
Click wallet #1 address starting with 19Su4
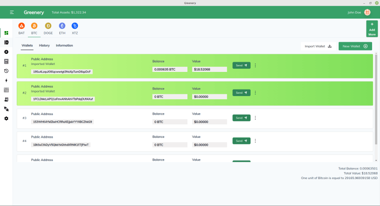pyautogui.click(x=62, y=72)
